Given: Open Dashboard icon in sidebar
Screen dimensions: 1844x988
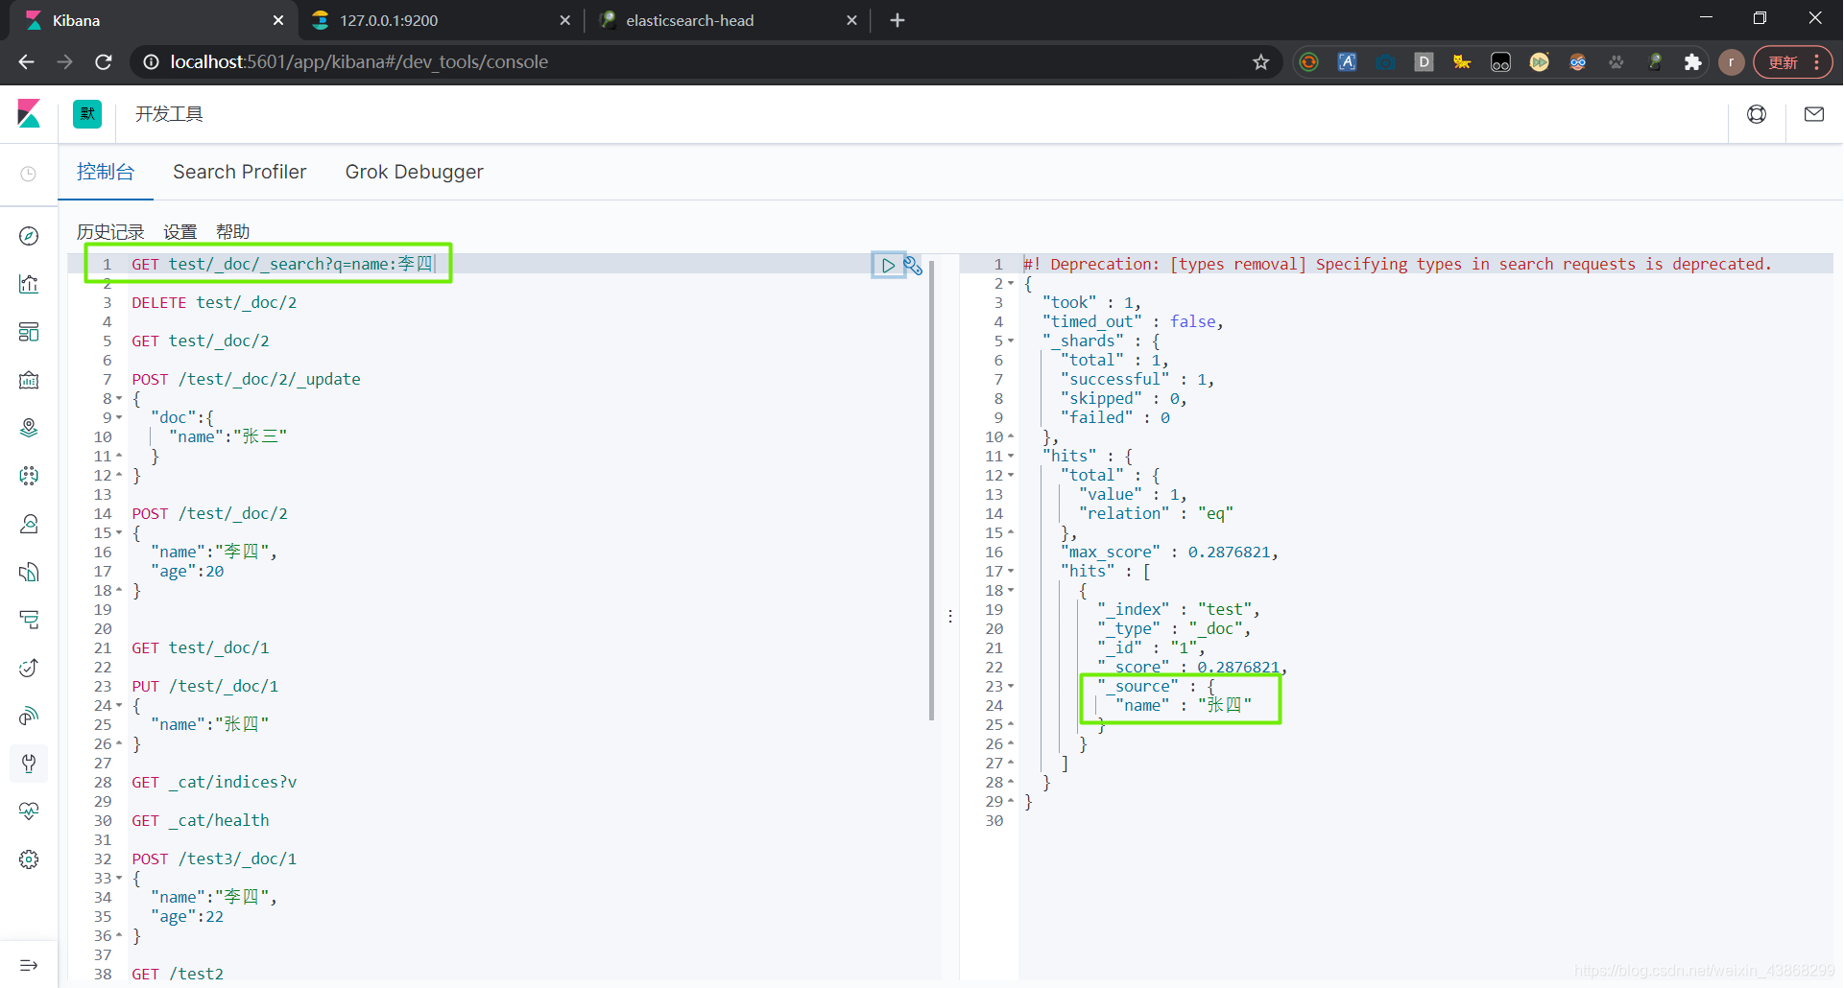Looking at the screenshot, I should (x=29, y=332).
